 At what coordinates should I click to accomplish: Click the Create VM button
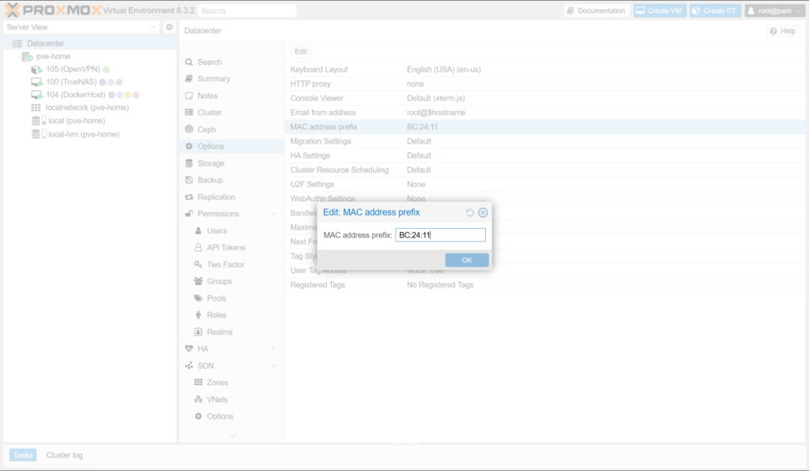coord(659,11)
